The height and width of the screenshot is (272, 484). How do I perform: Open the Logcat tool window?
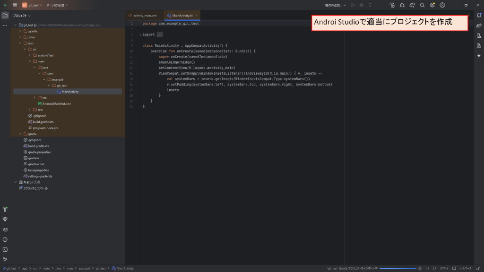(5, 229)
